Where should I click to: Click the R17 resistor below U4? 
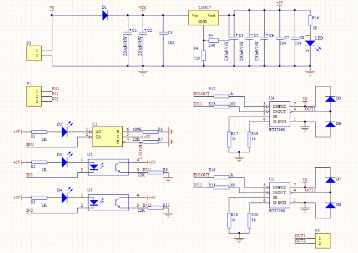coord(229,139)
